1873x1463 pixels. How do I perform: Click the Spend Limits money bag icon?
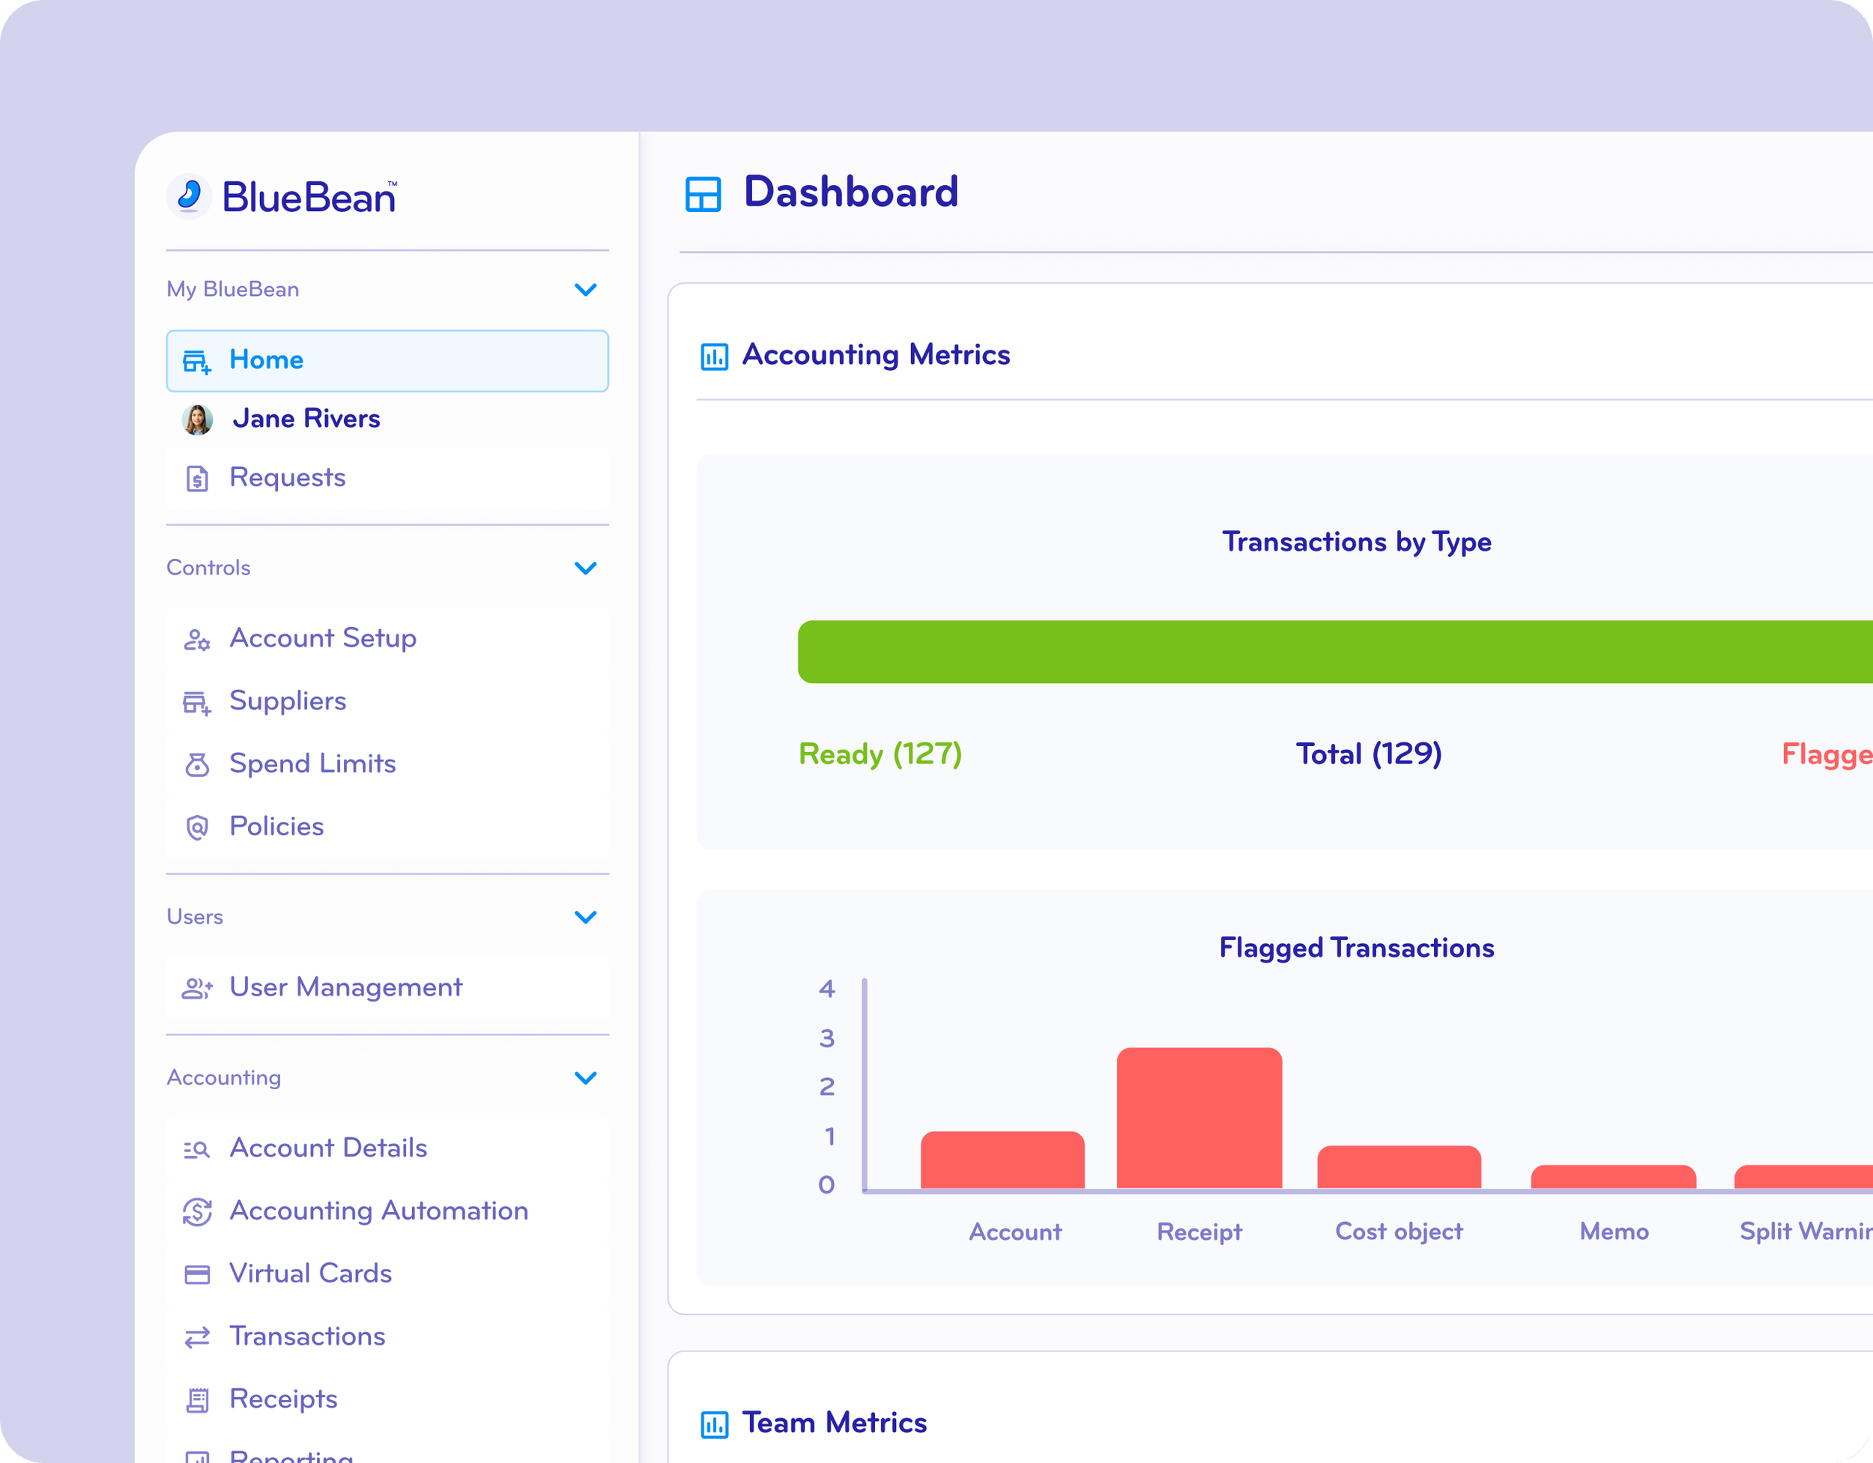[x=197, y=764]
